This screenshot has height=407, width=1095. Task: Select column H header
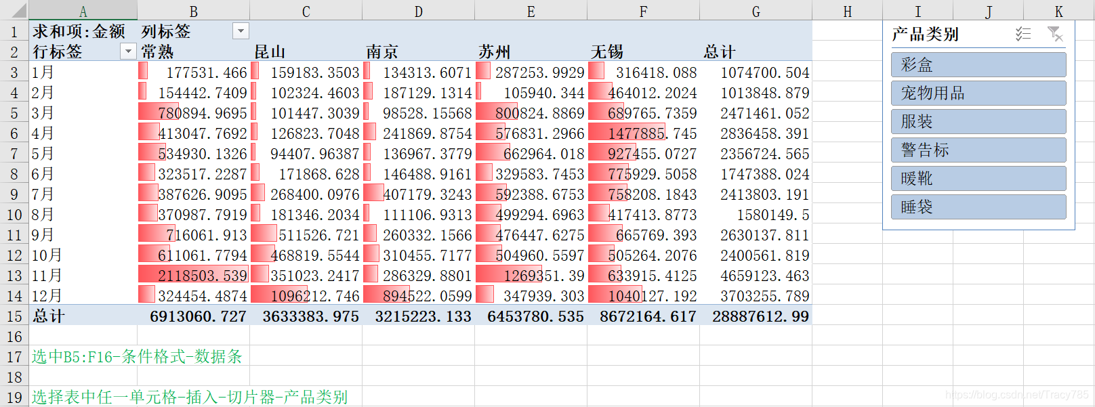point(848,11)
